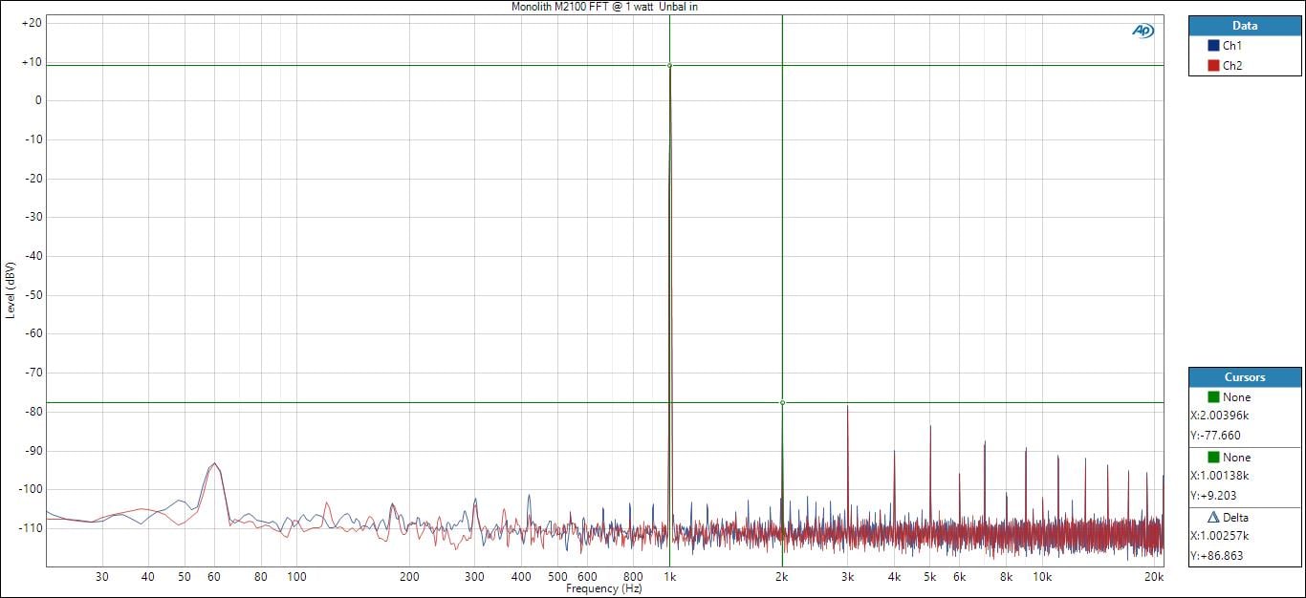The width and height of the screenshot is (1306, 598).
Task: Click the blue Ch1 color swatch
Action: click(x=1213, y=46)
